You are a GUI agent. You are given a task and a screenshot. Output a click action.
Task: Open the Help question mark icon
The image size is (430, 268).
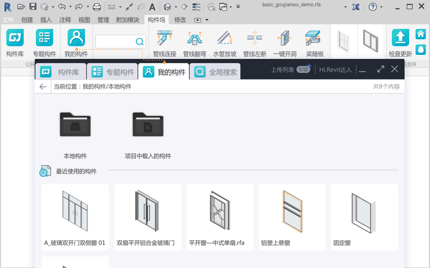tap(373, 7)
